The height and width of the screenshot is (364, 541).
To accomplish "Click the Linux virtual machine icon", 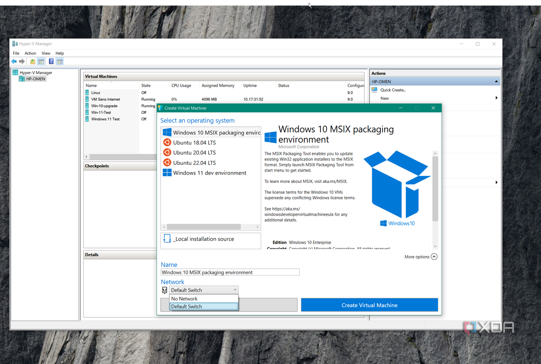I will pyautogui.click(x=87, y=93).
